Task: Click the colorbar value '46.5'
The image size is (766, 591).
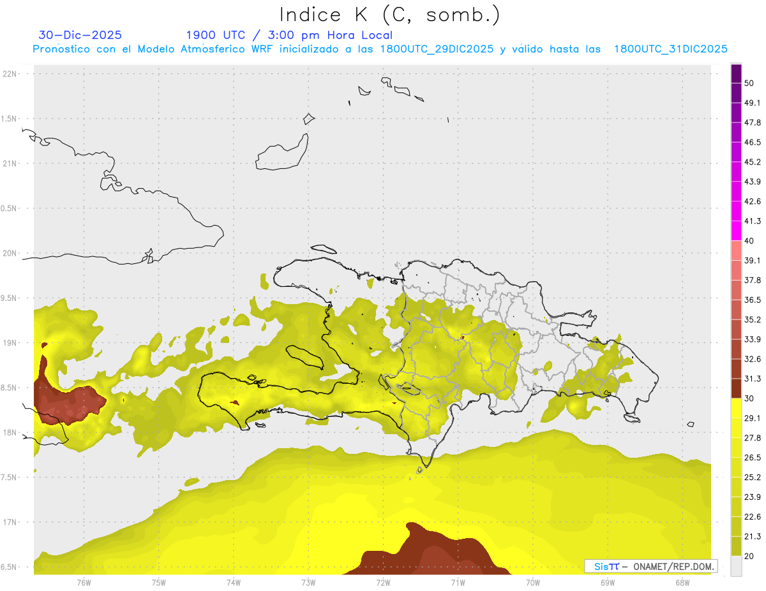Action: tap(753, 142)
